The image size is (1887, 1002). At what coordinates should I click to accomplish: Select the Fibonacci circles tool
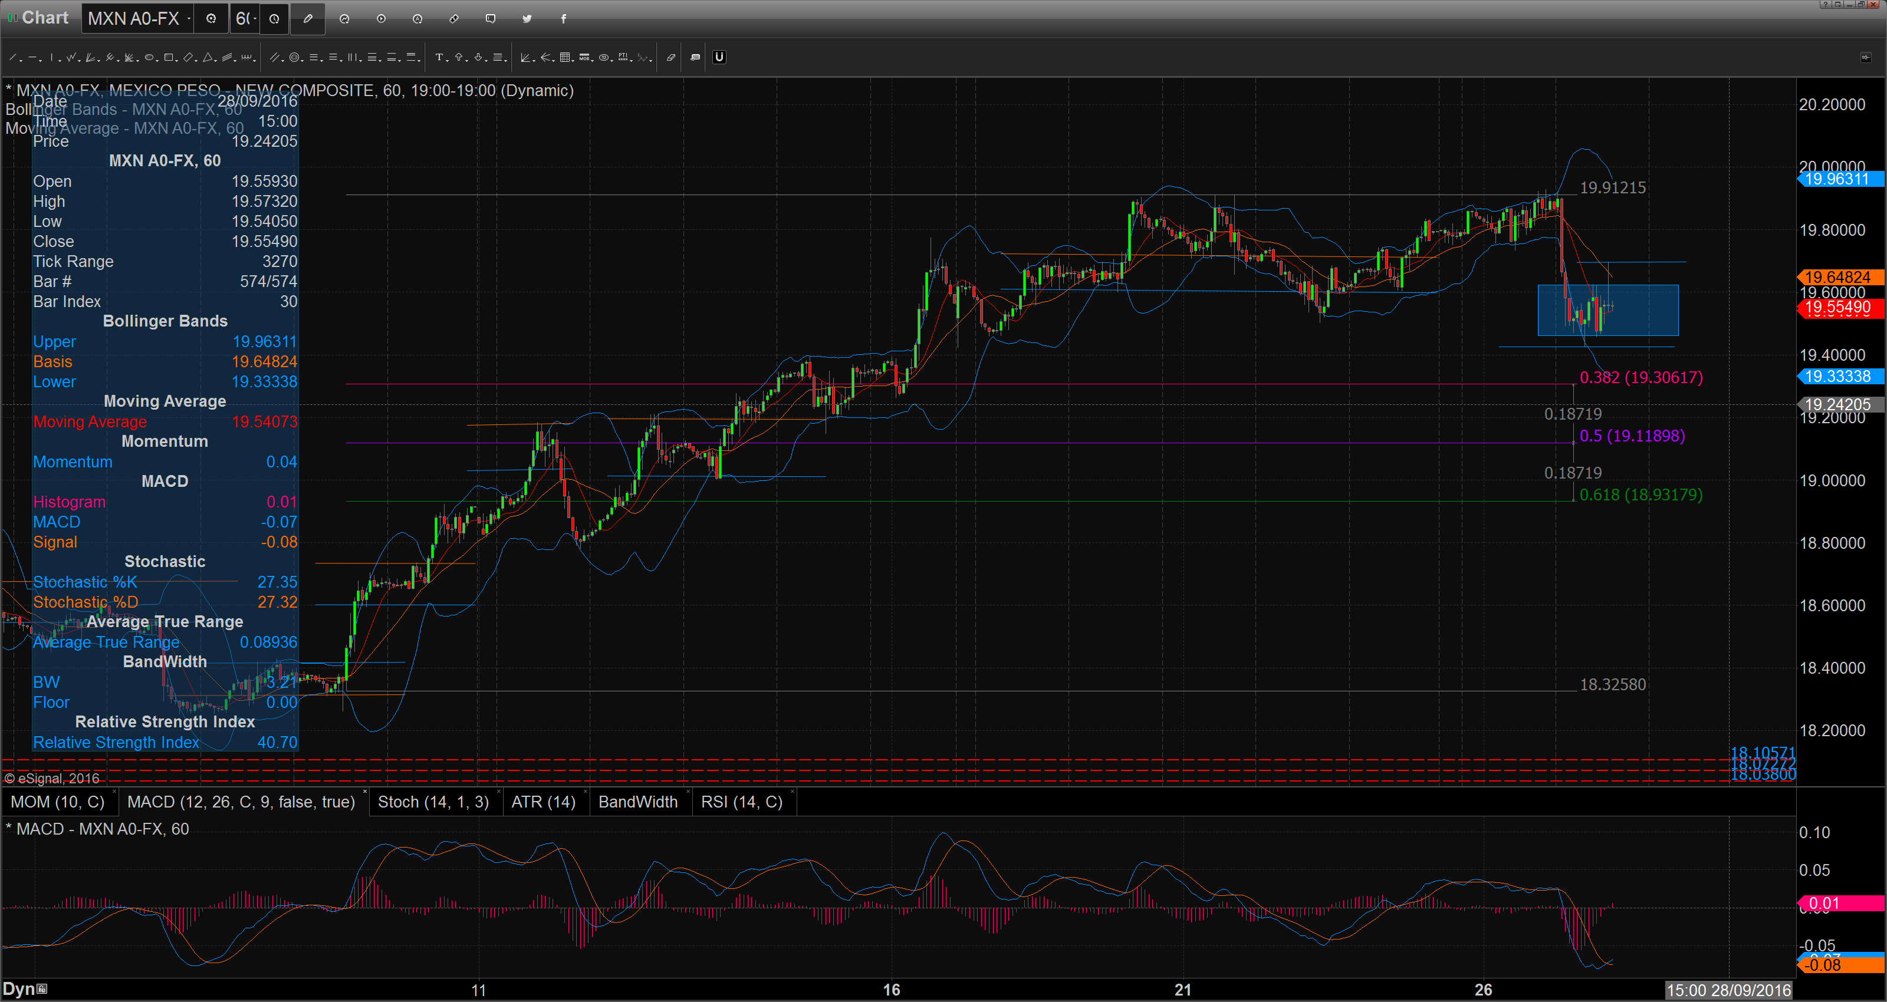[x=294, y=57]
